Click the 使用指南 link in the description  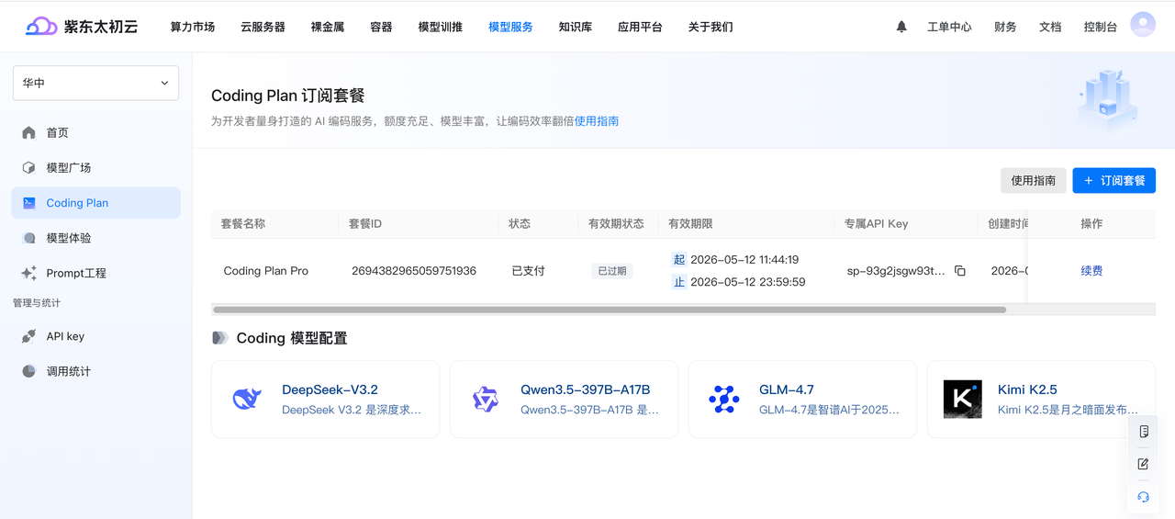click(597, 121)
